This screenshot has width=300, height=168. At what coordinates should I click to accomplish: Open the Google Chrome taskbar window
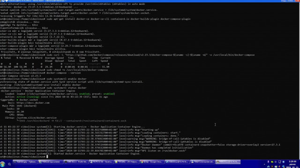point(152,162)
